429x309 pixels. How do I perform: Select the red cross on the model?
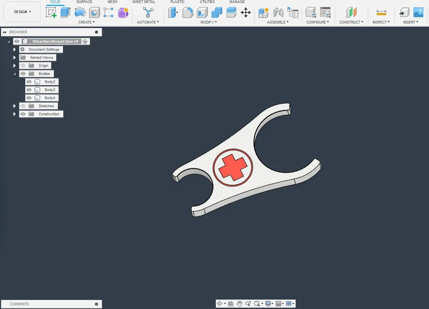233,167
